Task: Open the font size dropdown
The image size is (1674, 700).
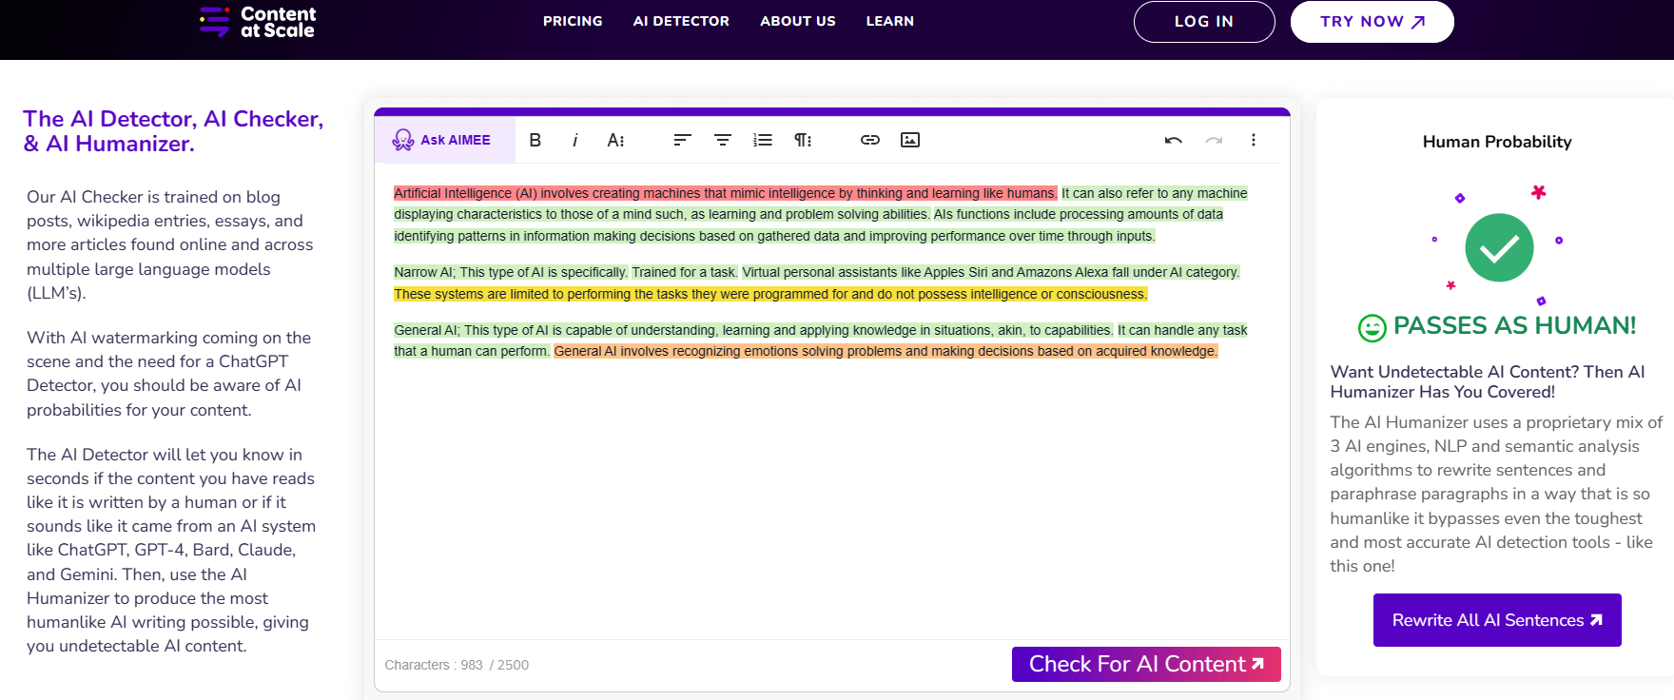Action: pos(615,140)
